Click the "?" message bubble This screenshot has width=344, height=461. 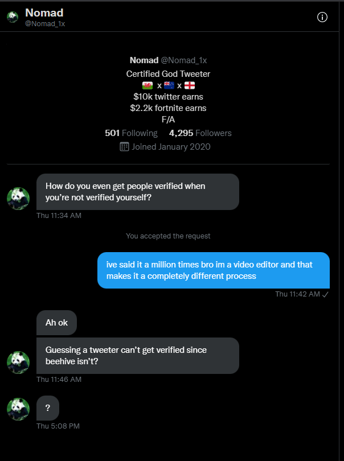click(x=48, y=408)
